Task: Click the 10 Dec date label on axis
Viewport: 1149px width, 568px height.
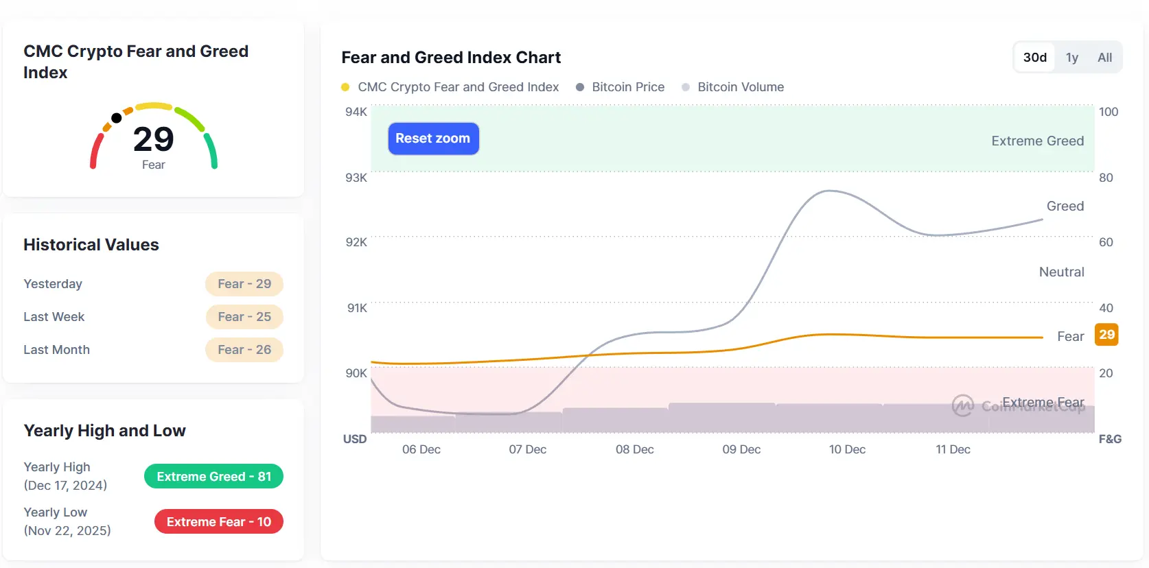Action: coord(847,449)
